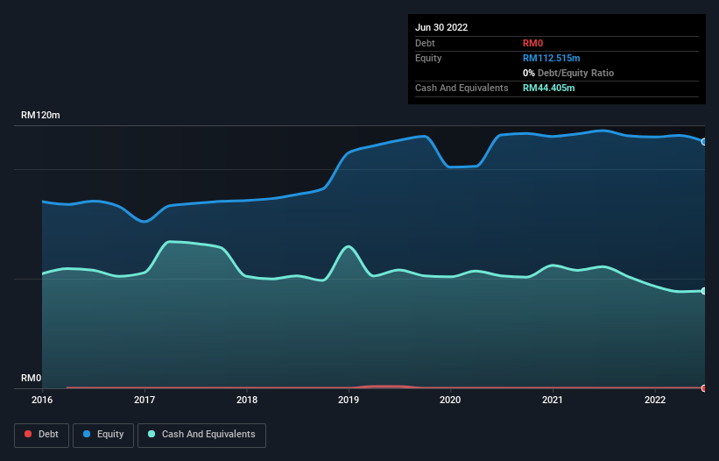Click tooltip Cash And Equivalents row label
This screenshot has width=719, height=461.
(x=462, y=88)
